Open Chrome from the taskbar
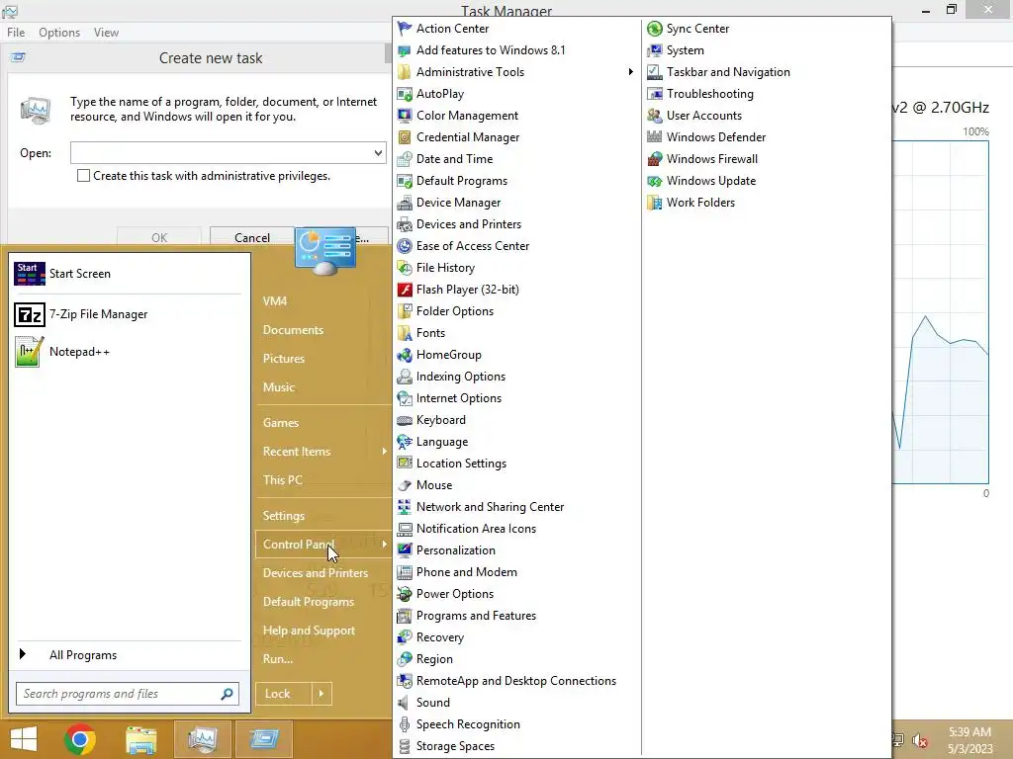1013x759 pixels. click(x=80, y=739)
